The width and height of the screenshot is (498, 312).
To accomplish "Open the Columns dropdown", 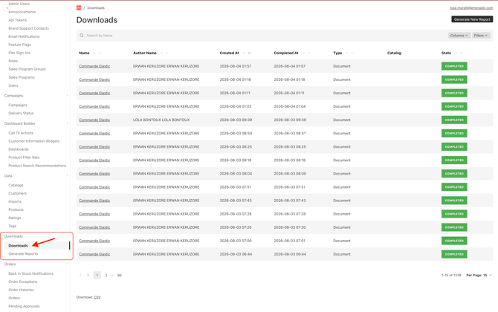I will pyautogui.click(x=459, y=36).
